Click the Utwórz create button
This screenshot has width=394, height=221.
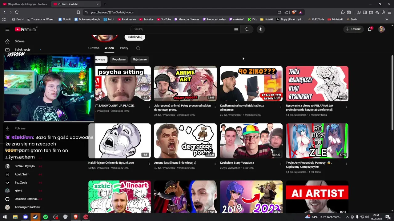(x=353, y=29)
